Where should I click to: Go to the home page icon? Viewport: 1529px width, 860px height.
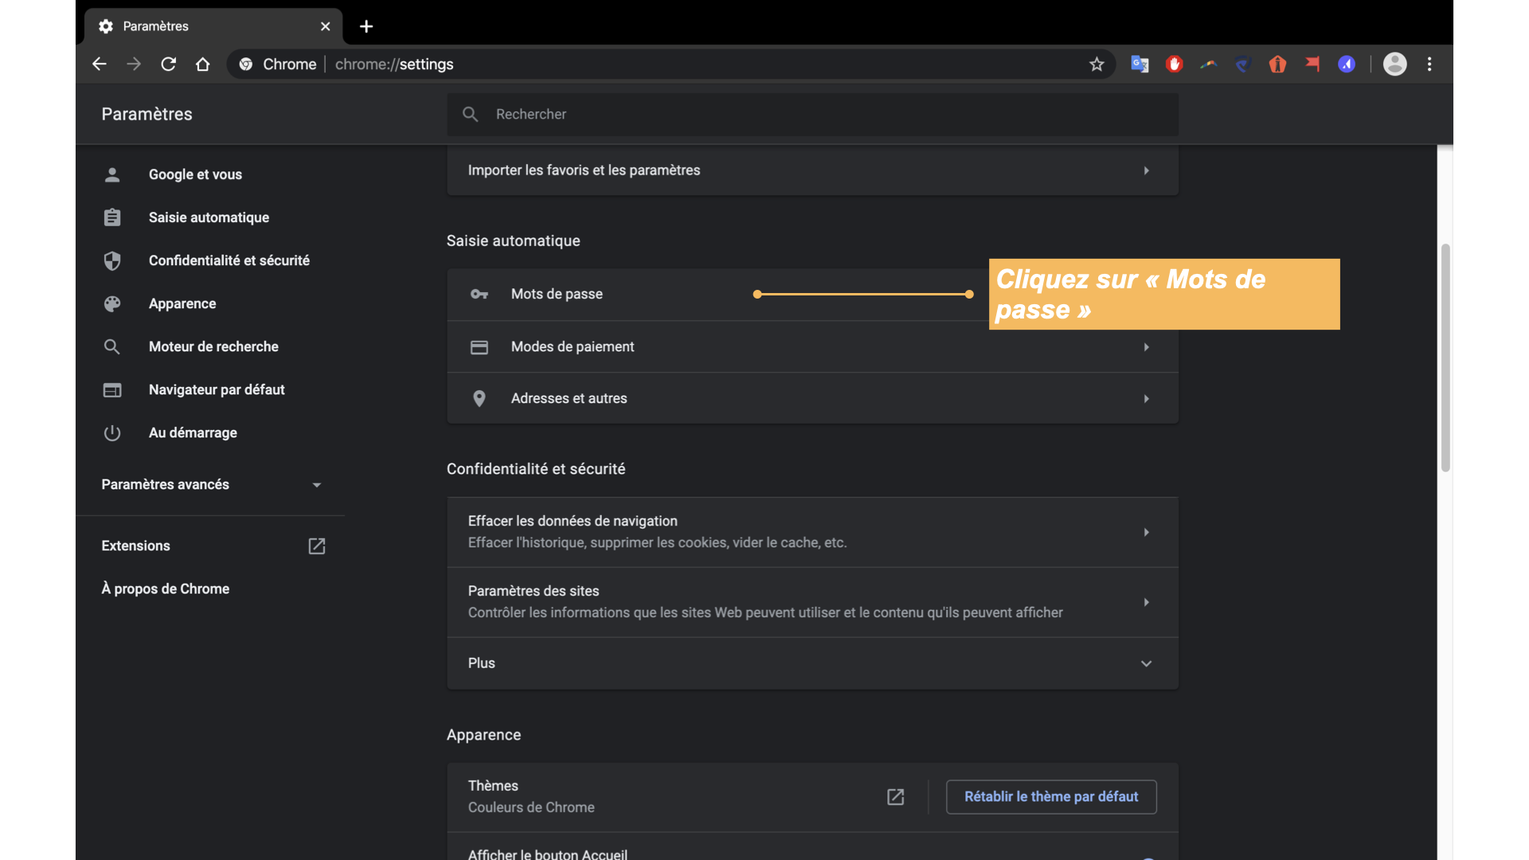(x=203, y=64)
